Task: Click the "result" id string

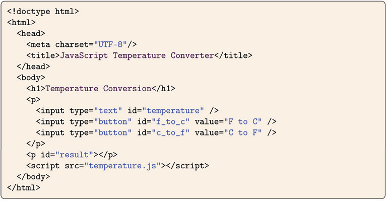Action: [75, 155]
